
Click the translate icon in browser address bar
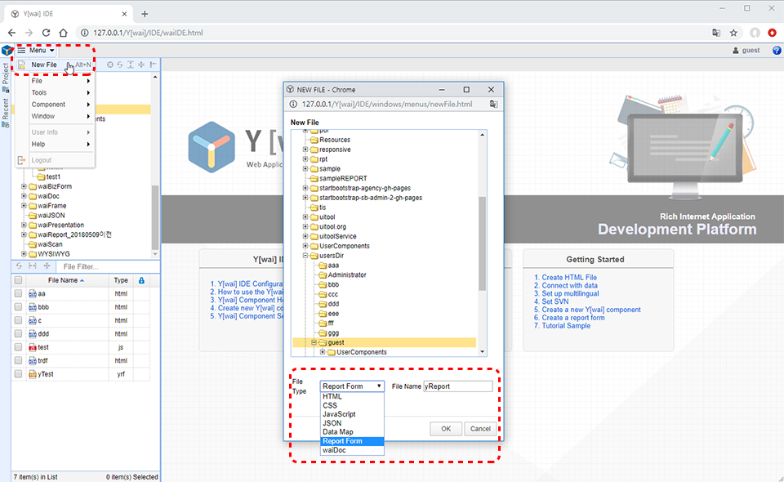pyautogui.click(x=716, y=33)
